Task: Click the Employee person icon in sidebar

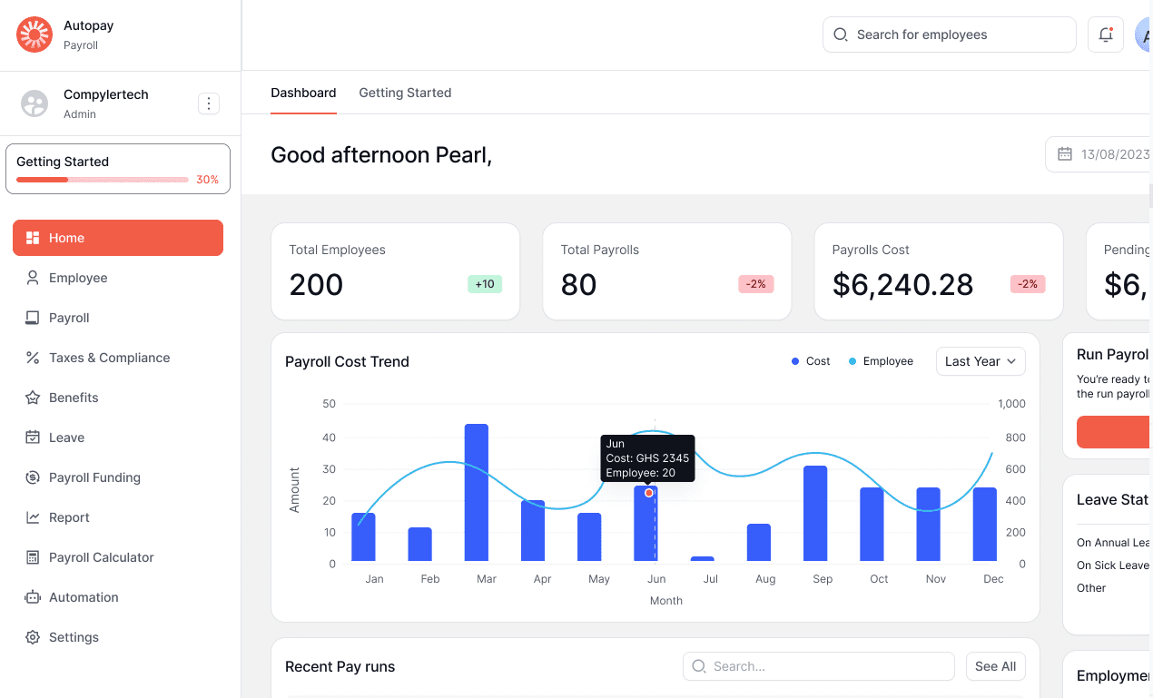Action: point(33,278)
